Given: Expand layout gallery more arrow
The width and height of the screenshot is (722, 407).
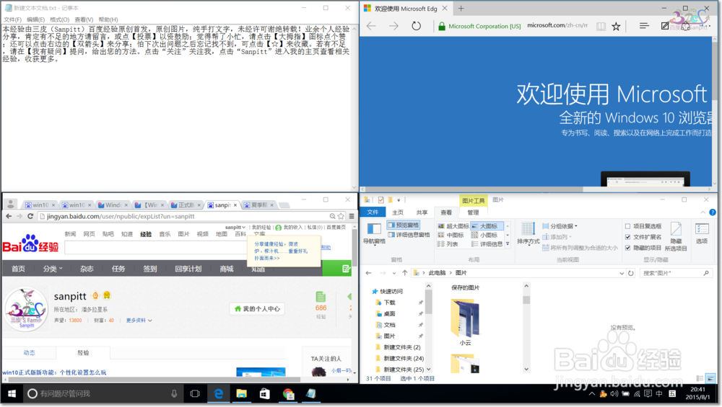Looking at the screenshot, I should tap(508, 244).
